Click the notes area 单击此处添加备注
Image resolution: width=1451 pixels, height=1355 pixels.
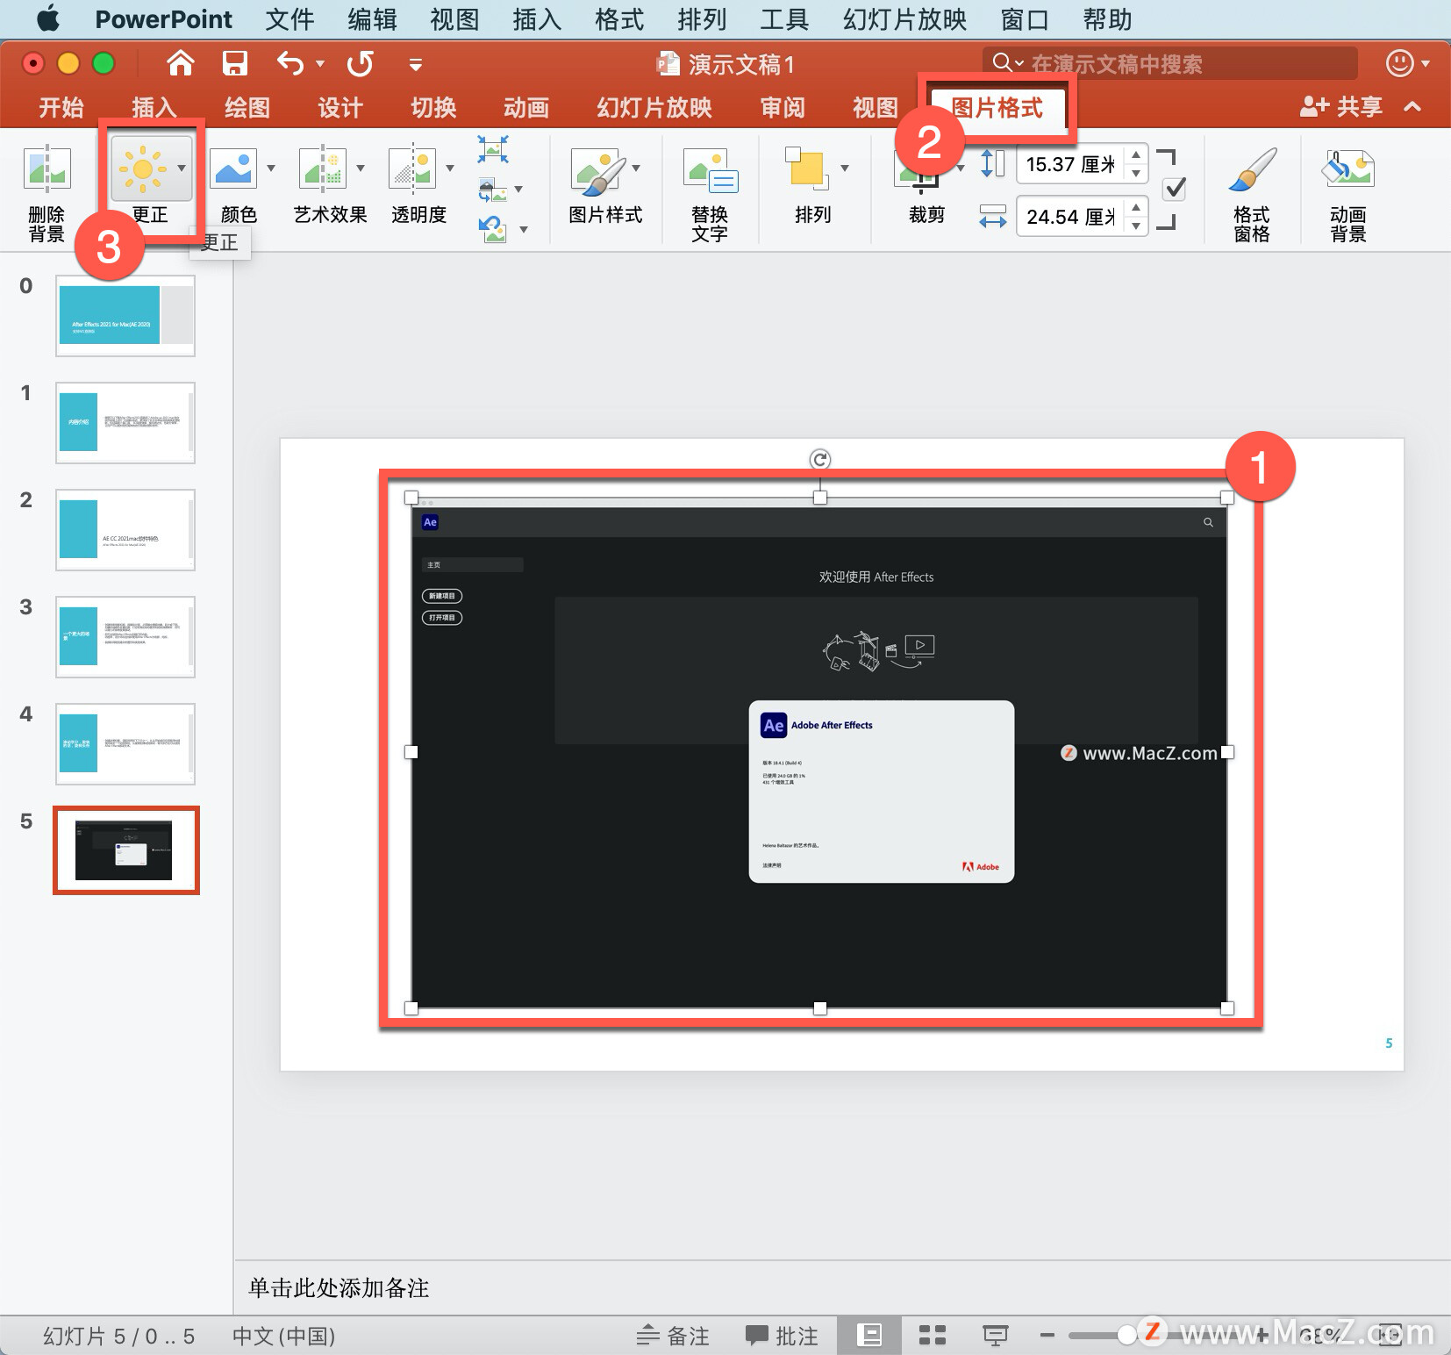click(340, 1287)
